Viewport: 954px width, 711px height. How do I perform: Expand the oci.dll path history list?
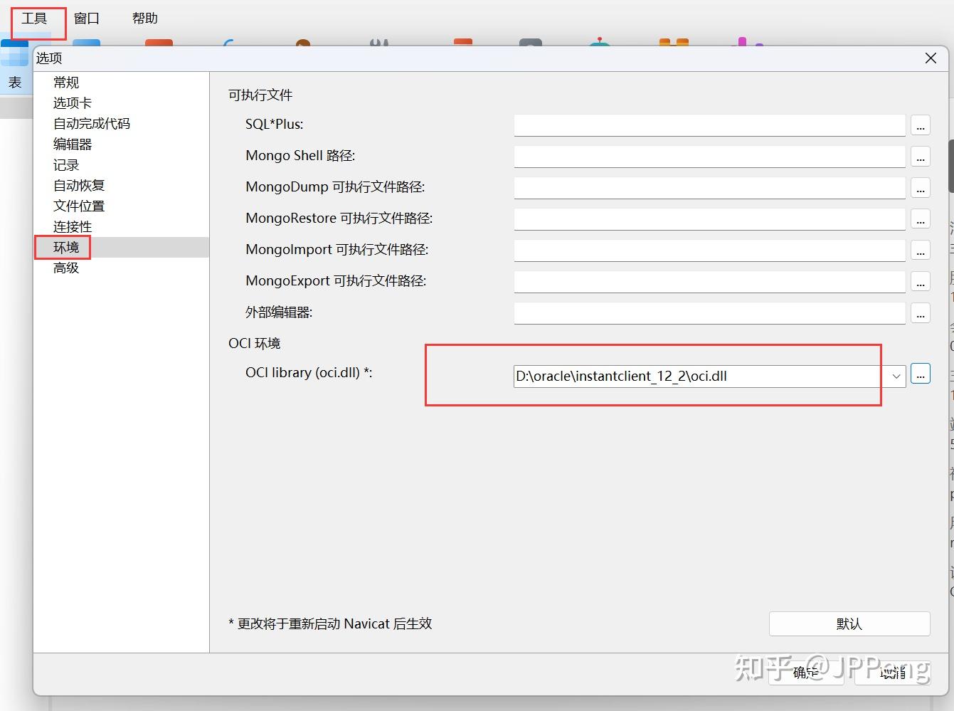coord(896,376)
